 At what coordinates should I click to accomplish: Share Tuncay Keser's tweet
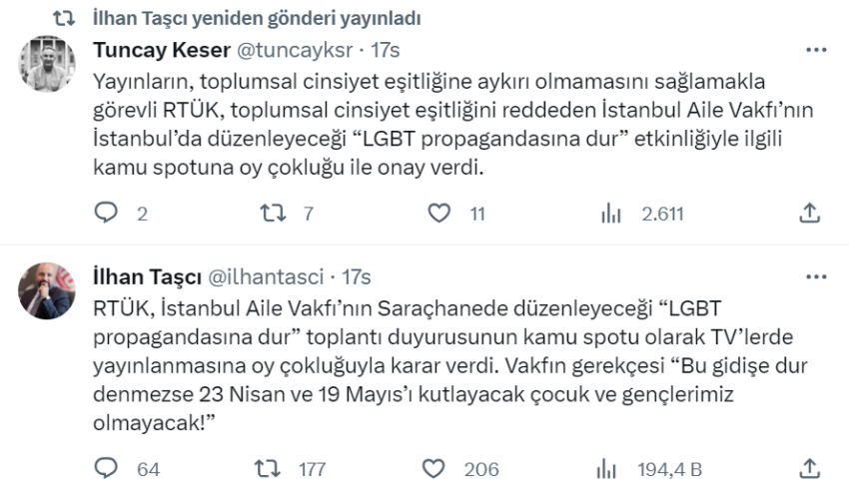coord(811,213)
